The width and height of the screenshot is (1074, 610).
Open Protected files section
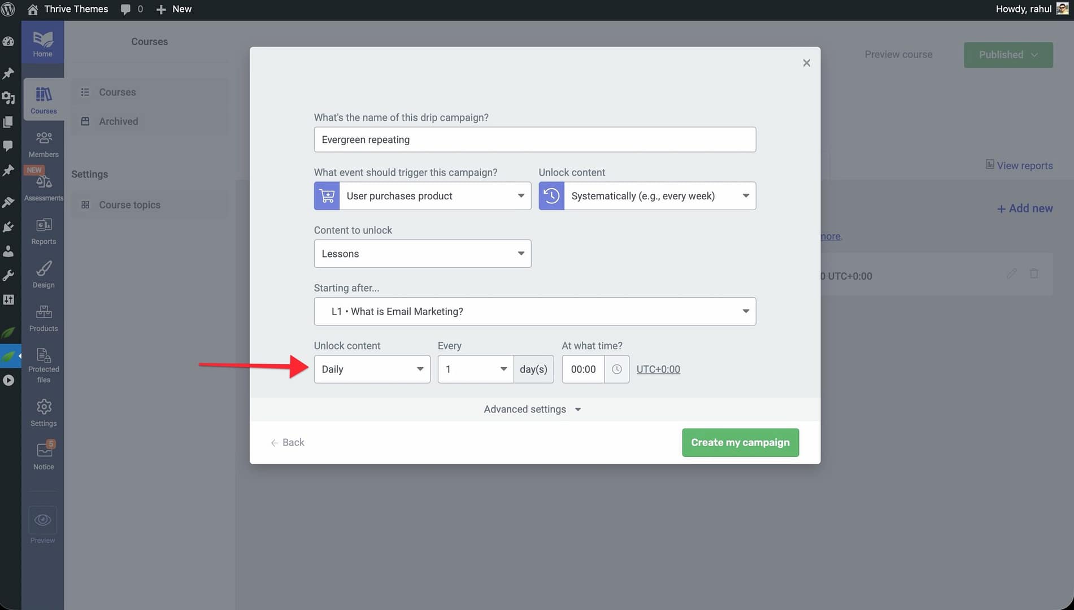(44, 364)
